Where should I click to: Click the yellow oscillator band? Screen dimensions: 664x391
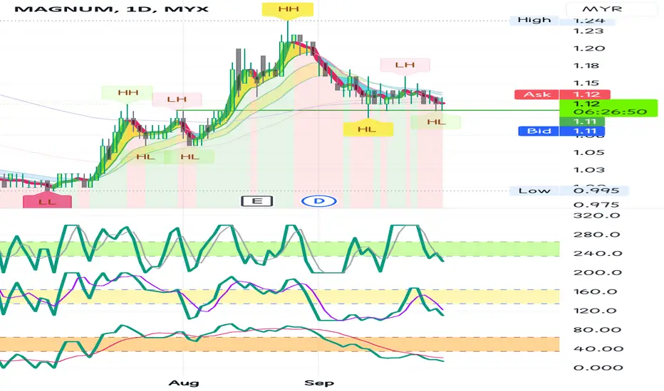pos(279,296)
